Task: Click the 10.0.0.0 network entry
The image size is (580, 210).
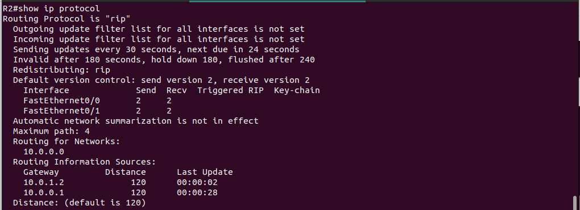Action: coord(44,152)
